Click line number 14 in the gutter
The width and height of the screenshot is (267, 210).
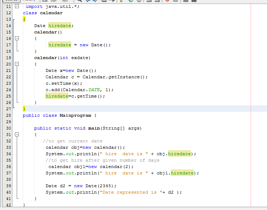coord(8,26)
